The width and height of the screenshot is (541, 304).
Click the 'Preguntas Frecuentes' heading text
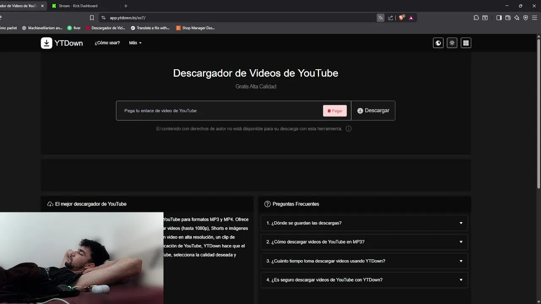296,204
